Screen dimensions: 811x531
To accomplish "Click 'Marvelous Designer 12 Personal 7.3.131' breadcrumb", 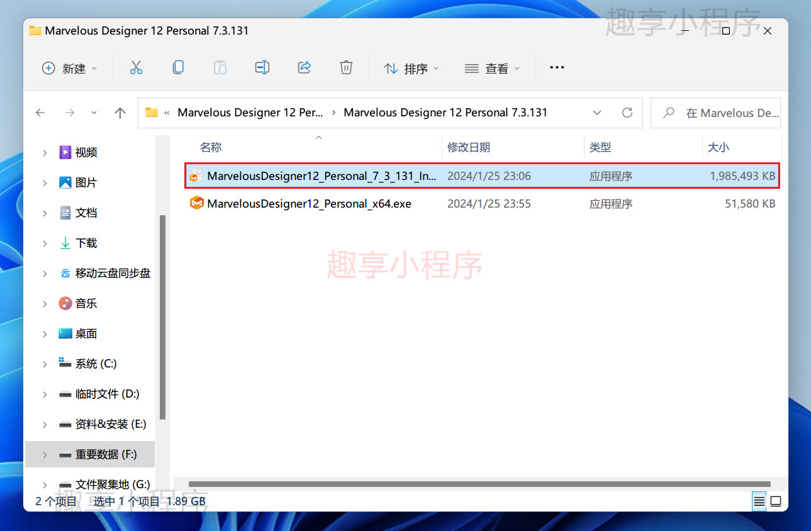I will click(445, 113).
